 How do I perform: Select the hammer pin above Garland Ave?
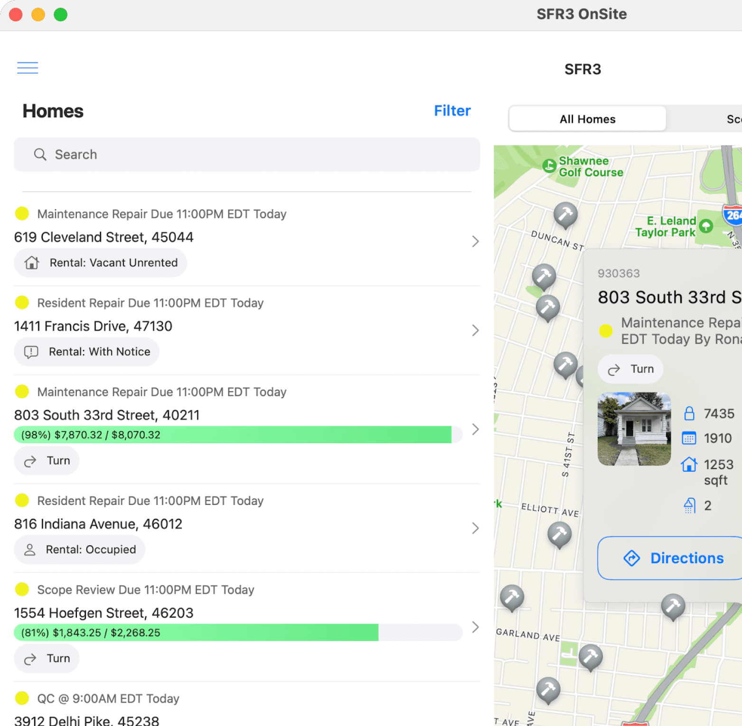coord(512,598)
